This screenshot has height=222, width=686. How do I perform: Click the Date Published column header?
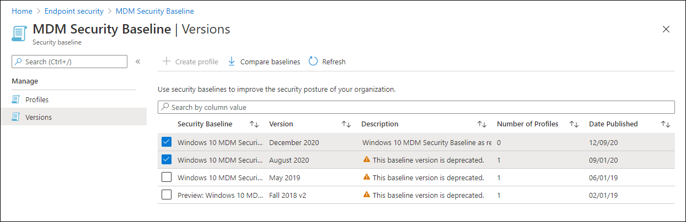pyautogui.click(x=613, y=124)
